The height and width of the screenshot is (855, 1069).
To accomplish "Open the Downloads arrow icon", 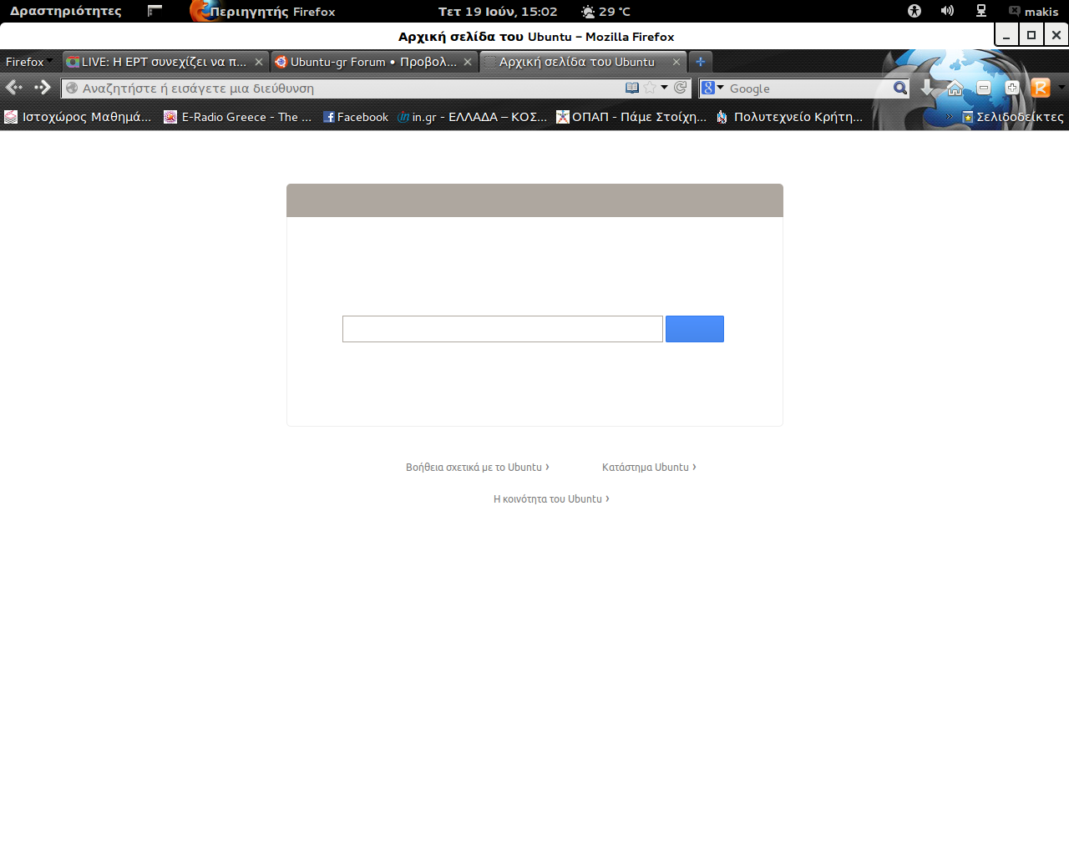I will click(x=927, y=88).
